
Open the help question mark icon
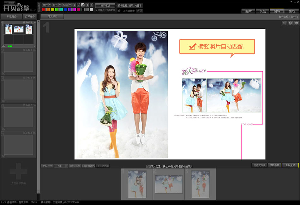pos(291,2)
